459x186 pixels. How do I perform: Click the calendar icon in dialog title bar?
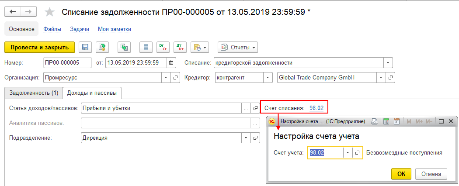[397, 121]
